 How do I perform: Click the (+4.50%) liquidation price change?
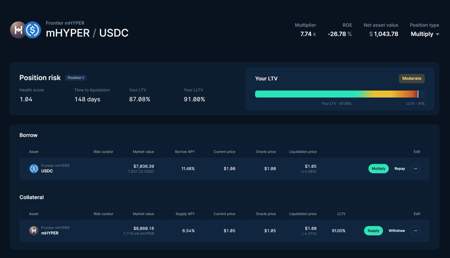tap(309, 171)
